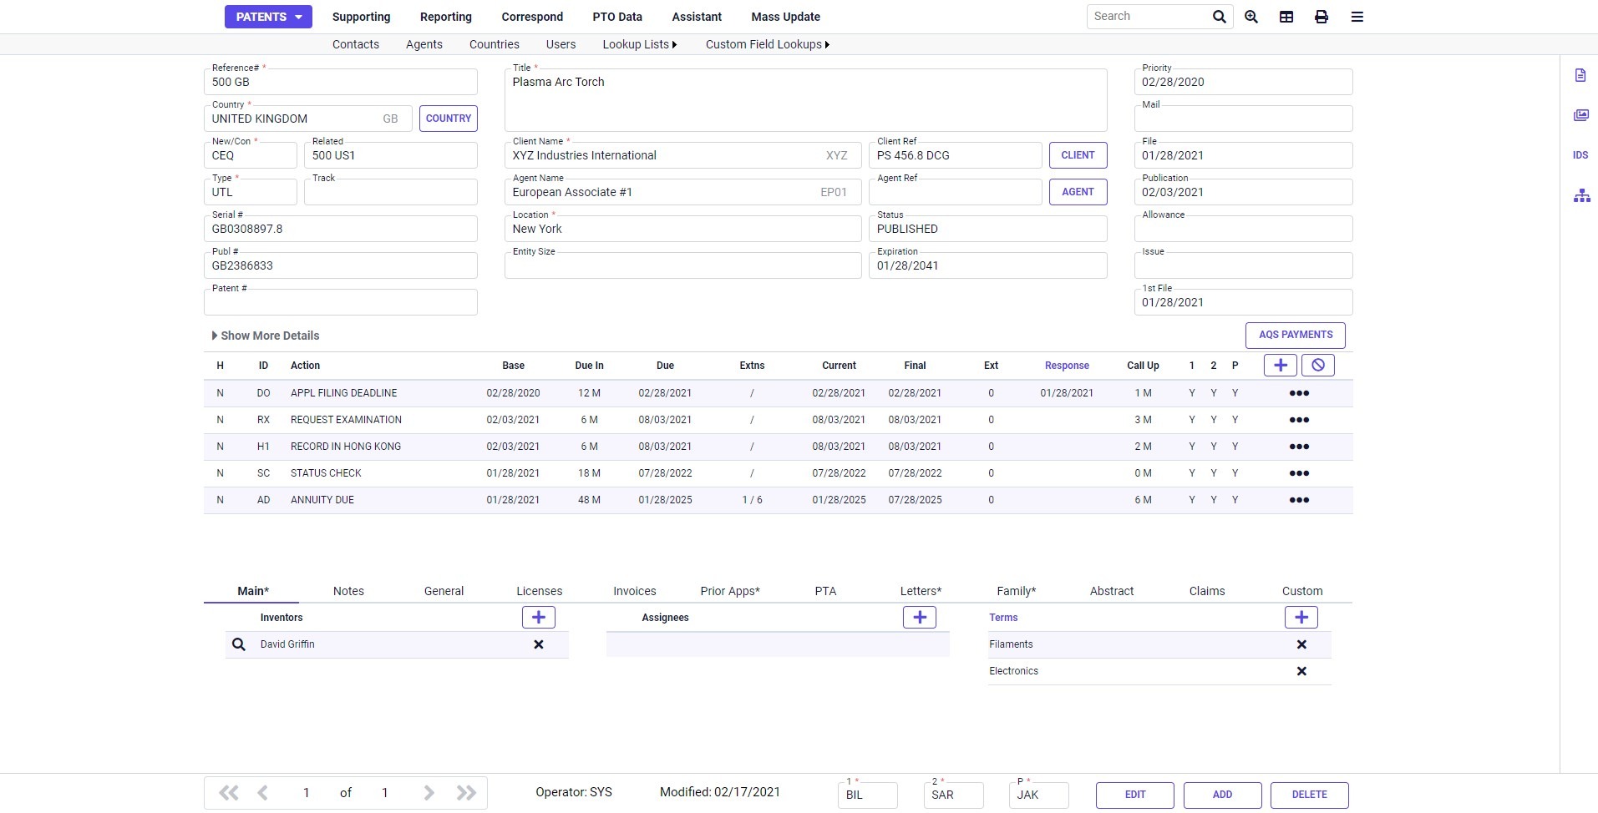1598x813 pixels.
Task: Expand Custom Field Lookups submenu
Action: [768, 44]
